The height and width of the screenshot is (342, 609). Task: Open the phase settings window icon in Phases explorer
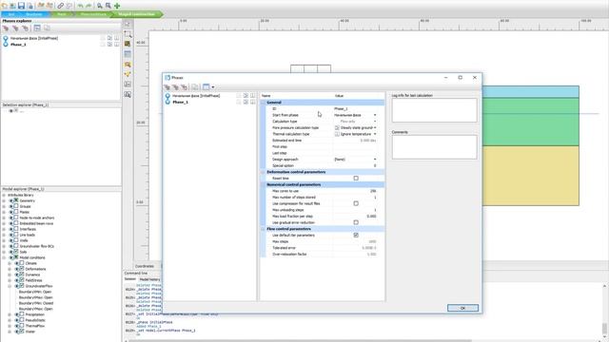37,28
